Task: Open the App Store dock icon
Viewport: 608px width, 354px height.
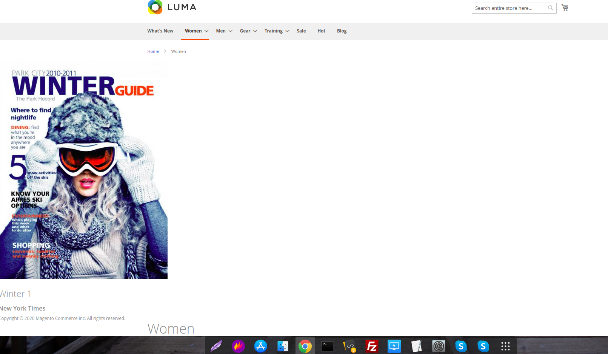Action: tap(260, 346)
